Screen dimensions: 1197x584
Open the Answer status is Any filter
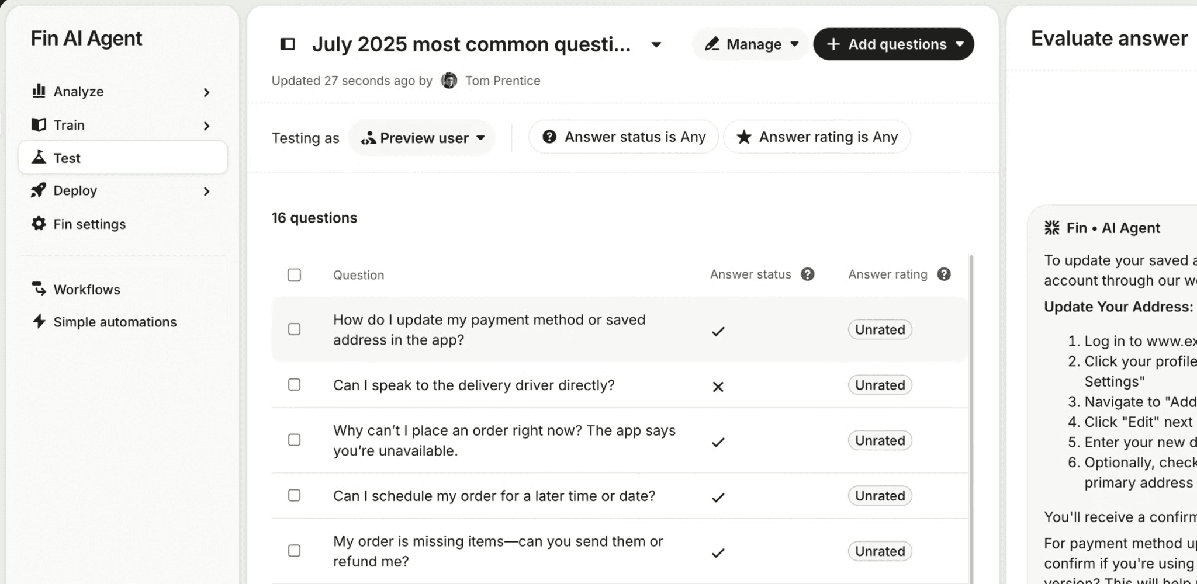(624, 137)
